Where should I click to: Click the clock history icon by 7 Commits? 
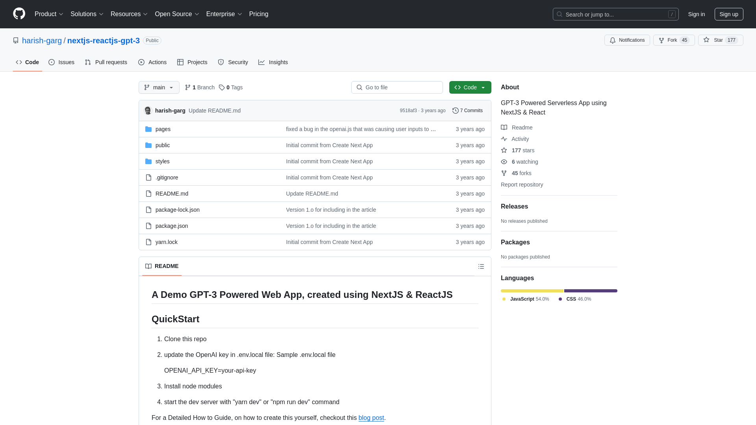456,111
